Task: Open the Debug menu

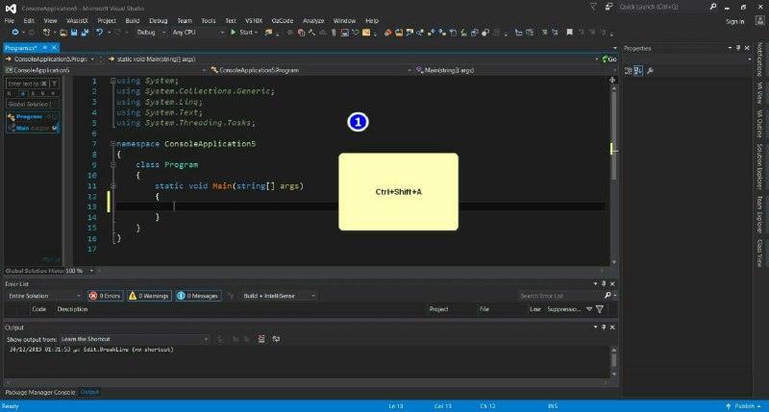Action: tap(158, 20)
